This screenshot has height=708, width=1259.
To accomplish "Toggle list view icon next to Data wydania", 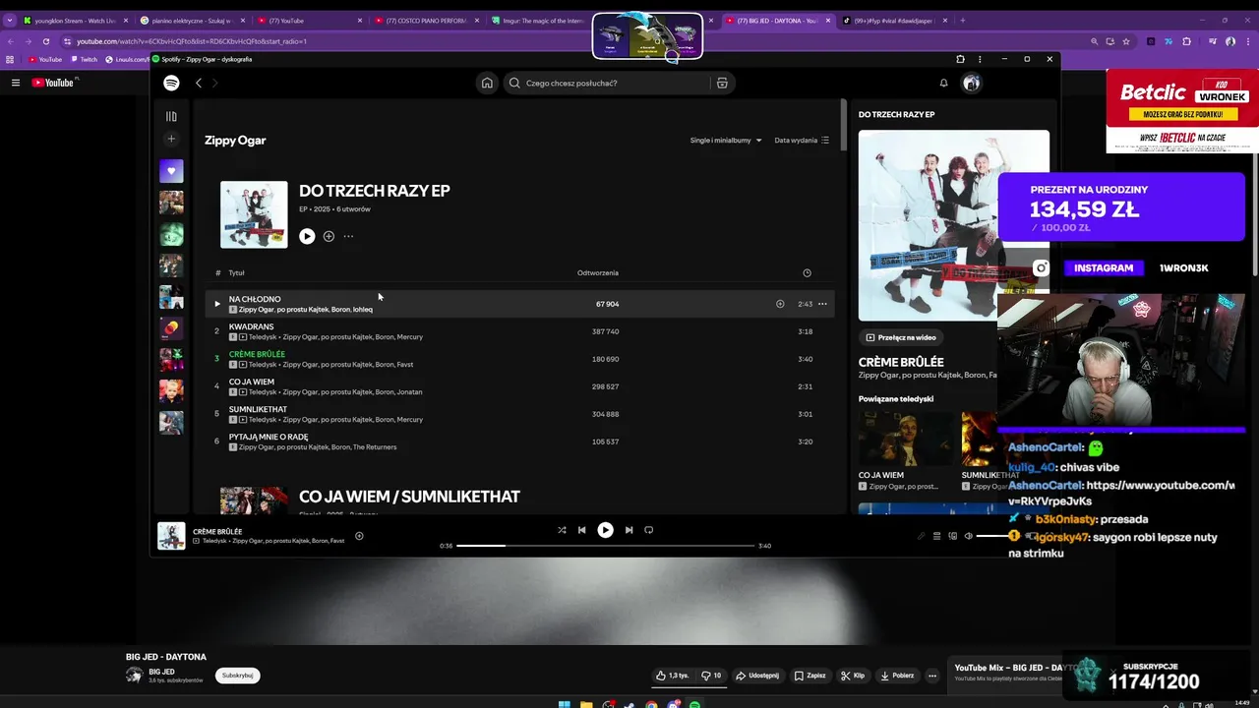I will pyautogui.click(x=825, y=141).
